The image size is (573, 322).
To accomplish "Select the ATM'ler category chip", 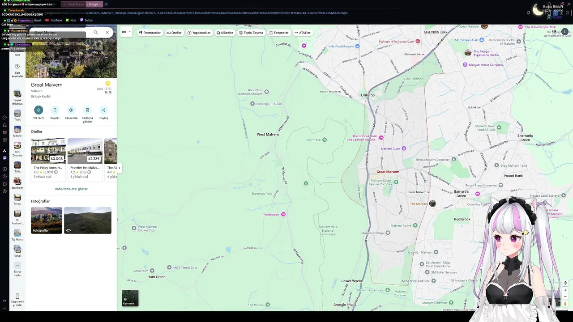I will click(x=303, y=33).
